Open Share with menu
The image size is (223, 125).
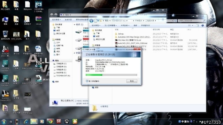125,25
